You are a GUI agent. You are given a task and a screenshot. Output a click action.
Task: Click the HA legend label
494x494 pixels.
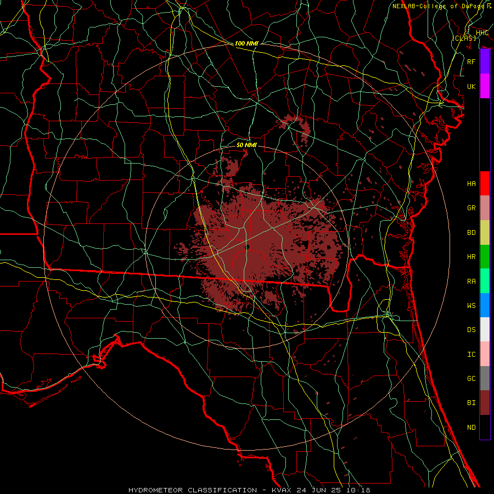471,184
